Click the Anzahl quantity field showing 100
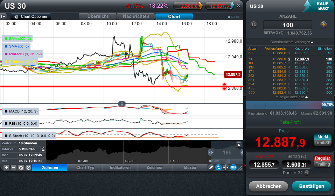Image resolution: width=335 pixels, height=196 pixels. pos(288,25)
